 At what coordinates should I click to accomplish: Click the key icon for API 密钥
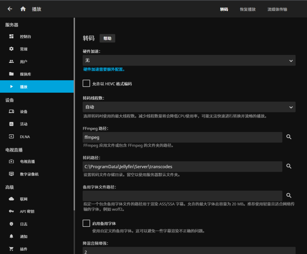click(x=11, y=211)
